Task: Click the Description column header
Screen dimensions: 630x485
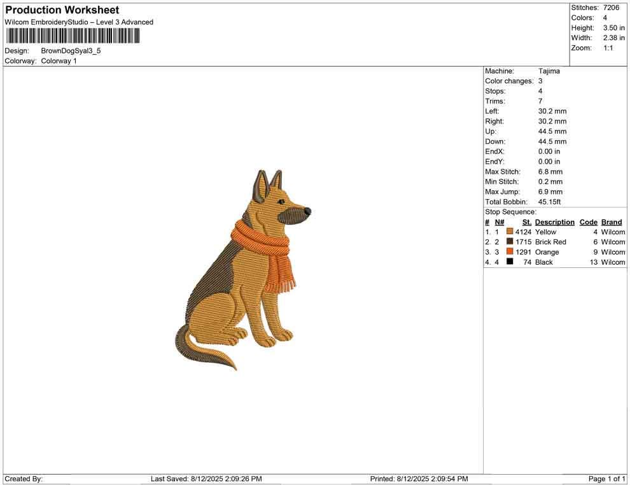Action: [x=554, y=221]
